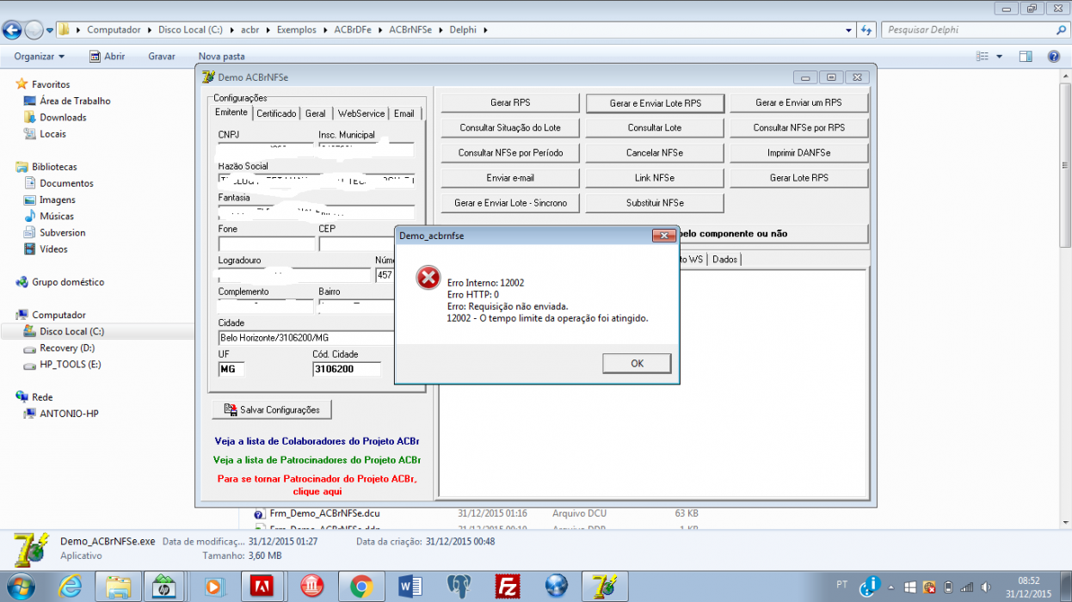Click the Cidade field Belo Horizonte

pyautogui.click(x=306, y=337)
